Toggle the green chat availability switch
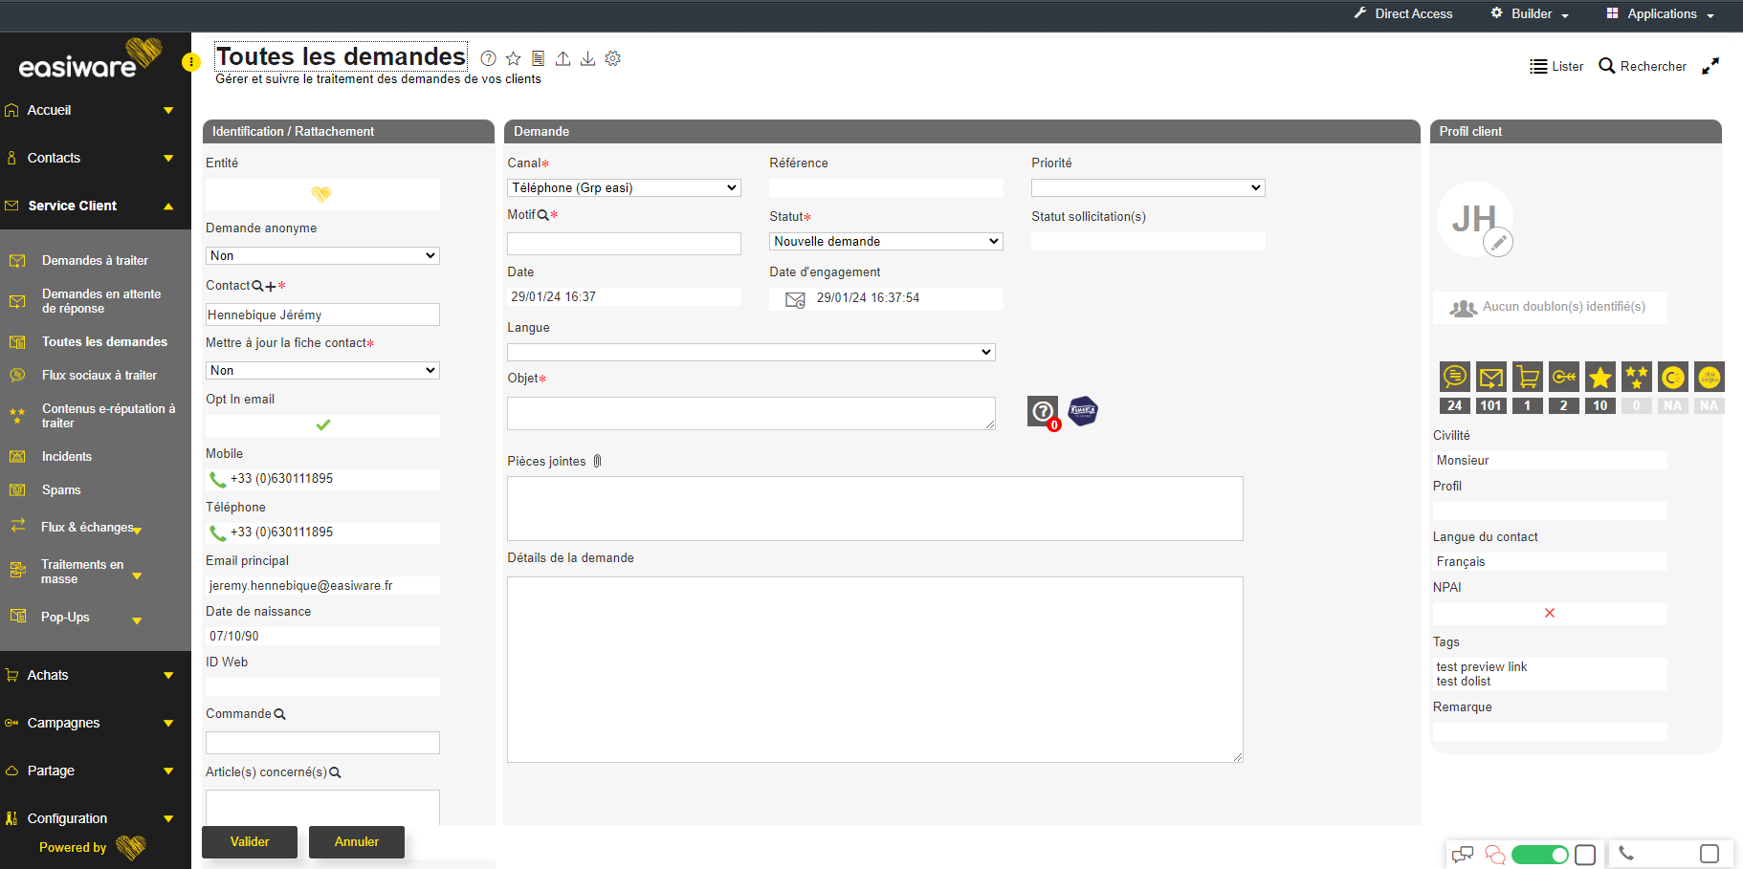 [1539, 855]
